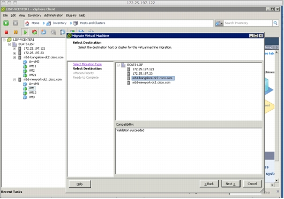Click the Power Off red square toolbar icon
The height and width of the screenshot is (199, 284).
[6, 32]
